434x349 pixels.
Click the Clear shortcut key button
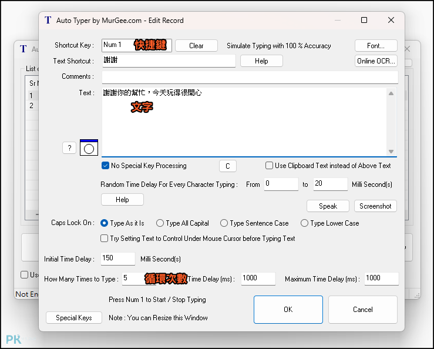pos(196,46)
